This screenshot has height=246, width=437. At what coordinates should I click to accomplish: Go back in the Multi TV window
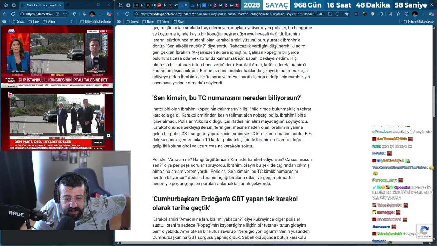coord(5,14)
